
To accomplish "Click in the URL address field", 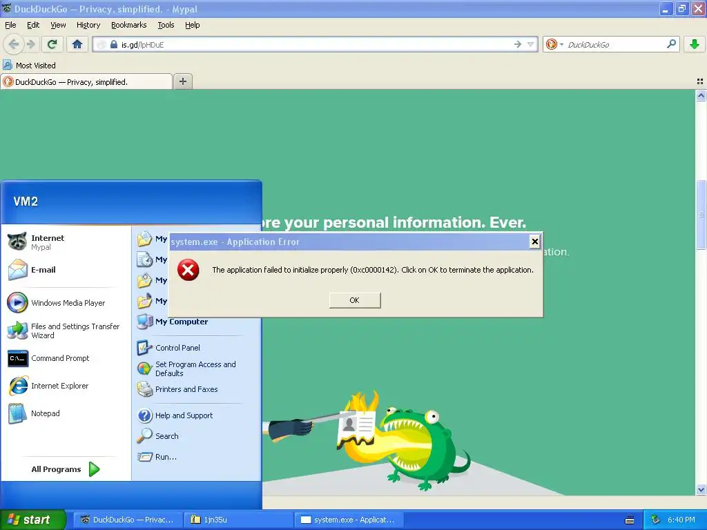I will [x=315, y=44].
